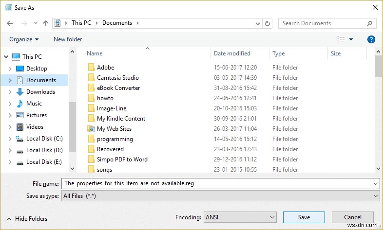Click the Downloads arrow icon in the sidebar

(x=20, y=92)
